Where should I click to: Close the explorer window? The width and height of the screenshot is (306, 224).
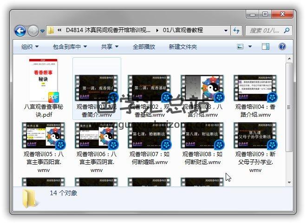(x=282, y=14)
